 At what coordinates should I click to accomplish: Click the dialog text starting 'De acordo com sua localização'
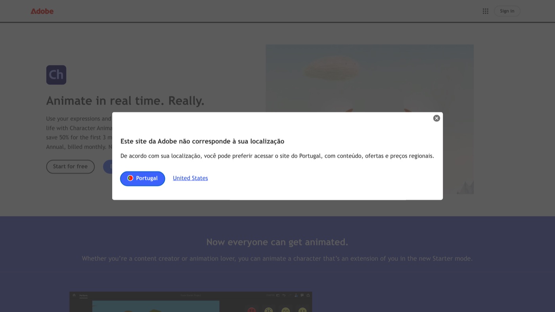(277, 156)
